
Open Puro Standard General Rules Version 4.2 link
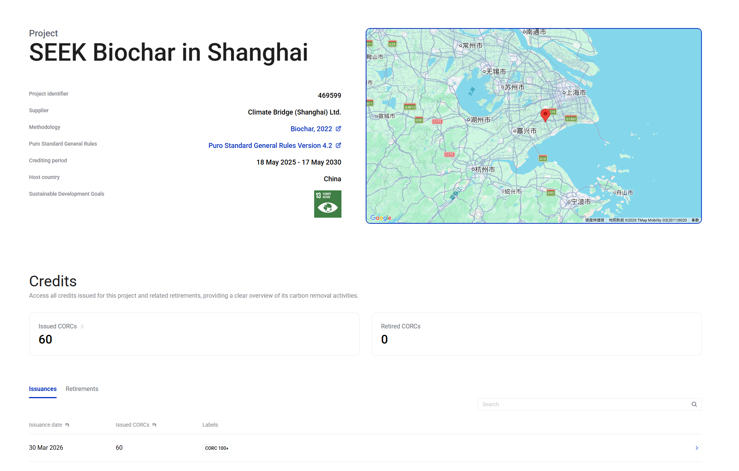270,146
